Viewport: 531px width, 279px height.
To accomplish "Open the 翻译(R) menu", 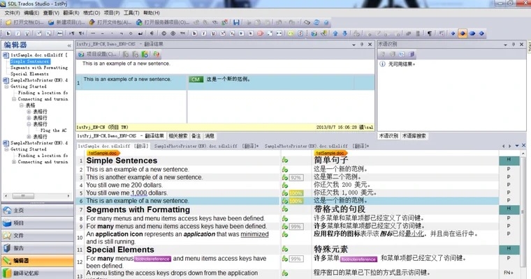I will [x=71, y=13].
